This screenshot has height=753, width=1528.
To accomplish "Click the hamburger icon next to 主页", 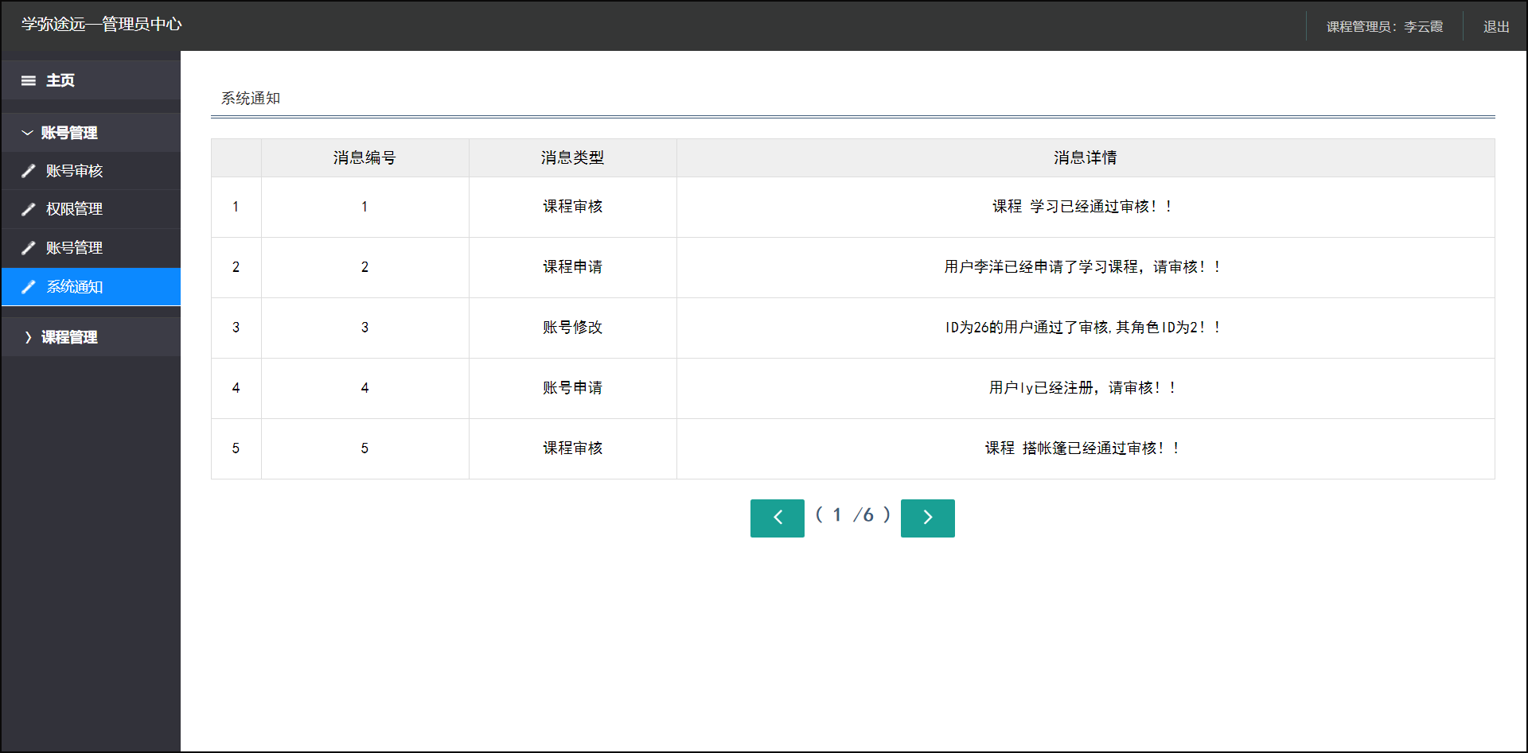I will [29, 80].
